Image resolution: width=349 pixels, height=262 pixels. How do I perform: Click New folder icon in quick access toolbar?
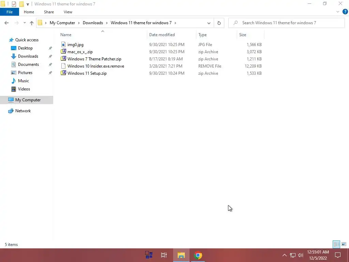(21, 4)
